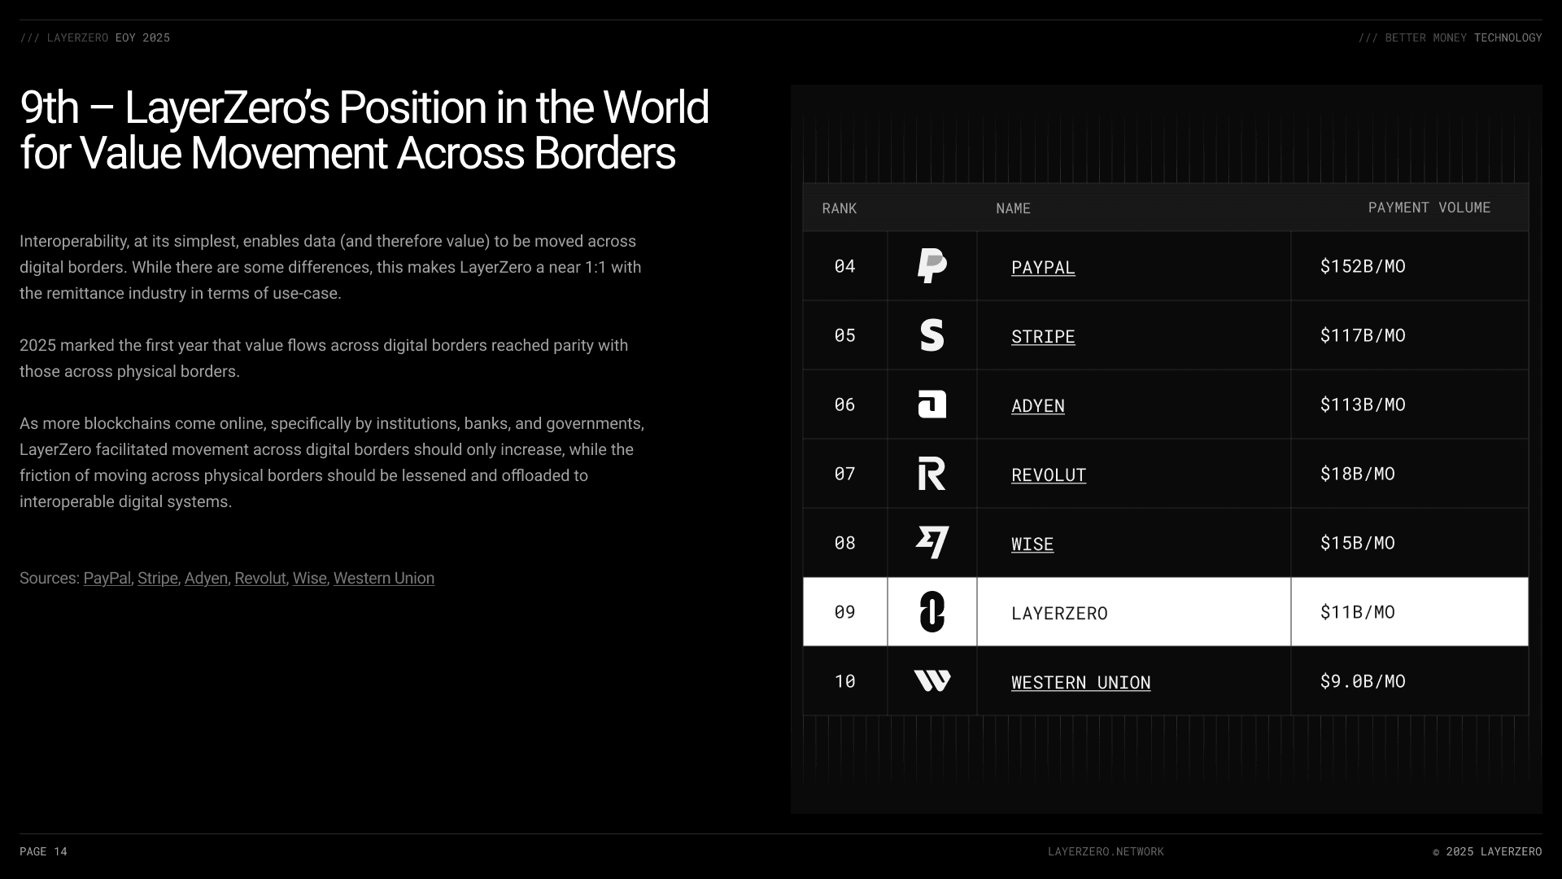The width and height of the screenshot is (1562, 879).
Task: Open Revolut source link in Sources
Action: [260, 579]
